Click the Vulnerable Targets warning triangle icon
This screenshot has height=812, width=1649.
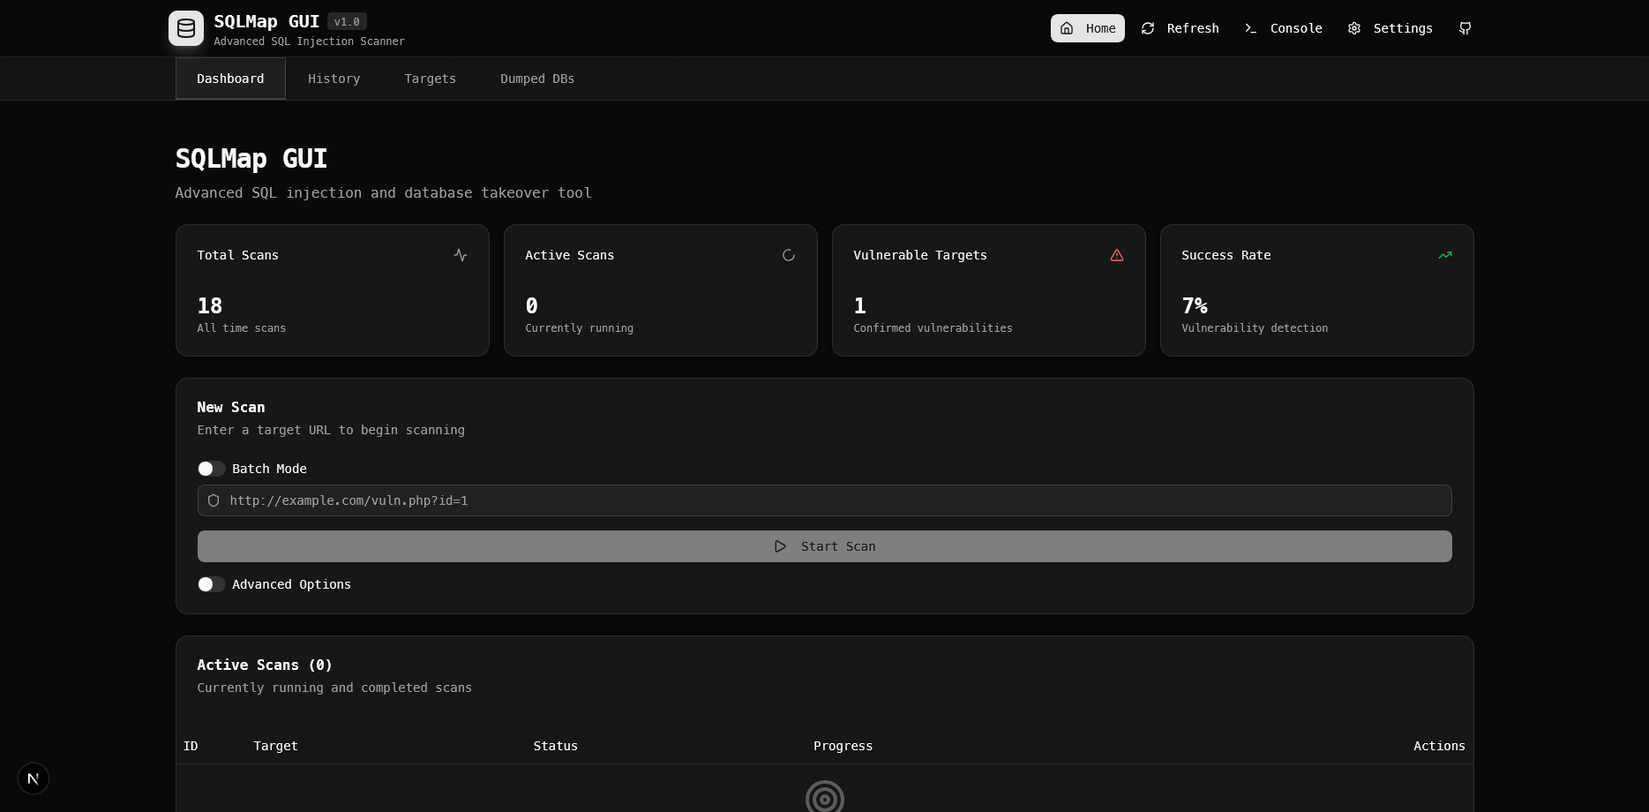(1117, 255)
